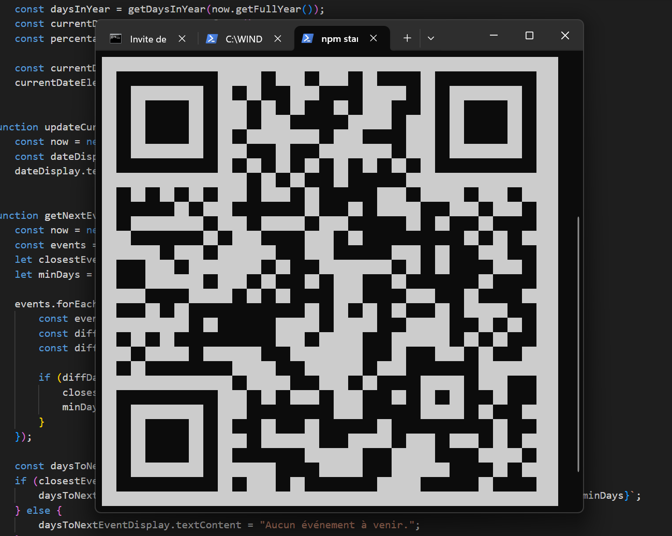672x536 pixels.
Task: Click 'currentDateEle' line in editor
Action: 55,83
